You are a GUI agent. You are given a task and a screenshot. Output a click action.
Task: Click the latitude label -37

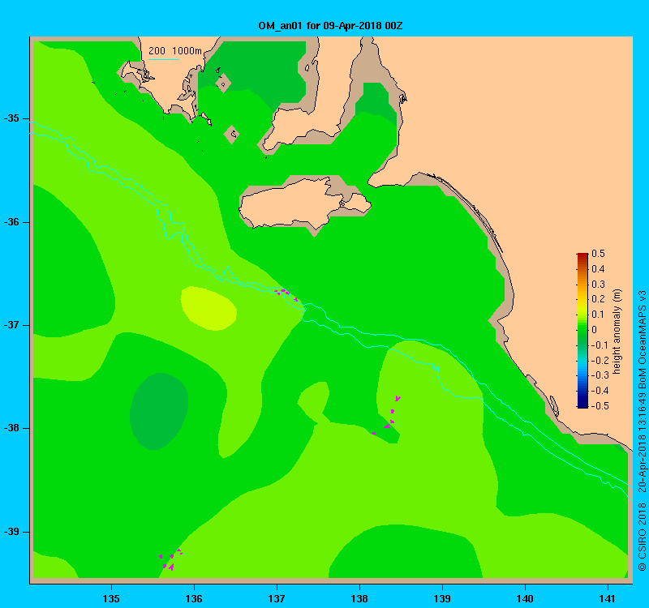point(11,325)
